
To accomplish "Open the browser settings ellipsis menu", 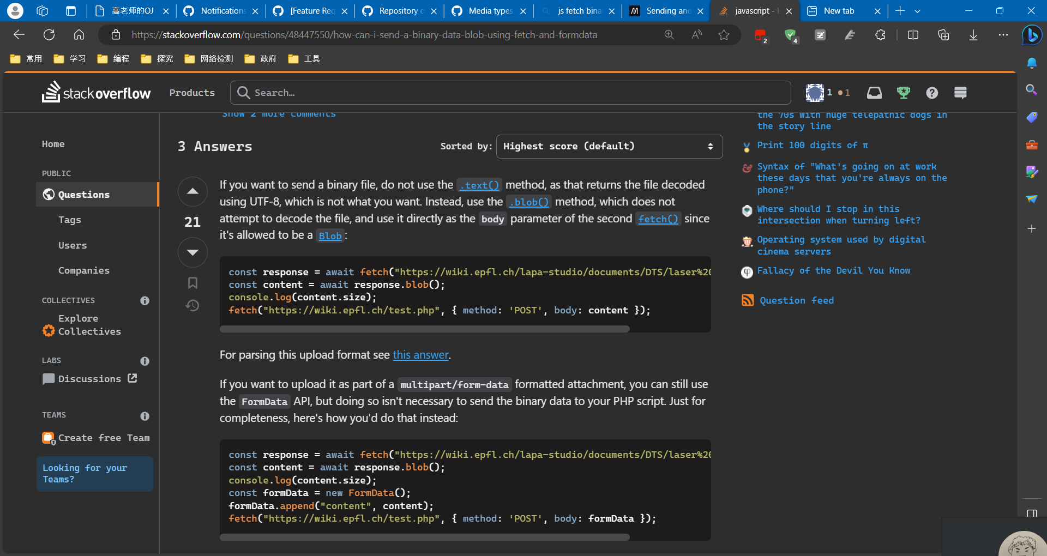I will (1003, 35).
